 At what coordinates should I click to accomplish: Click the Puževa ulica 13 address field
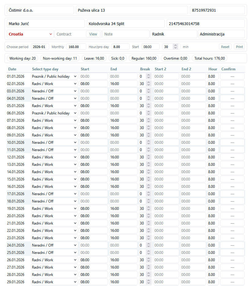(132, 10)
